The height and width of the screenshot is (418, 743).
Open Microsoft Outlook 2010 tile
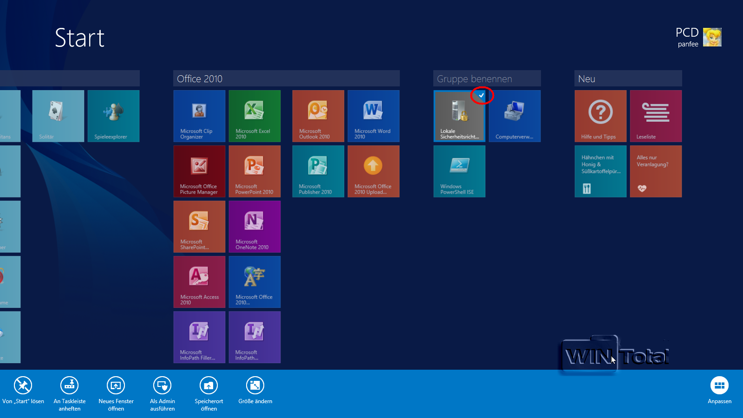coord(318,116)
